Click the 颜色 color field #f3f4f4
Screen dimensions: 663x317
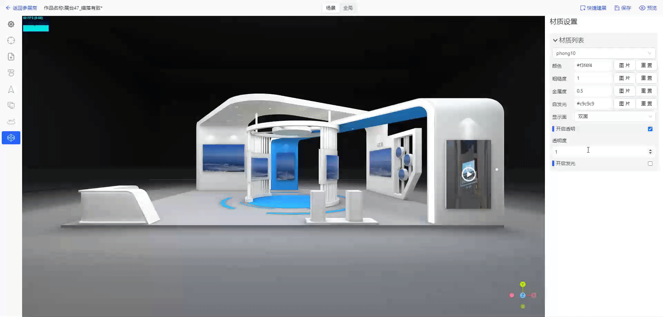point(593,65)
